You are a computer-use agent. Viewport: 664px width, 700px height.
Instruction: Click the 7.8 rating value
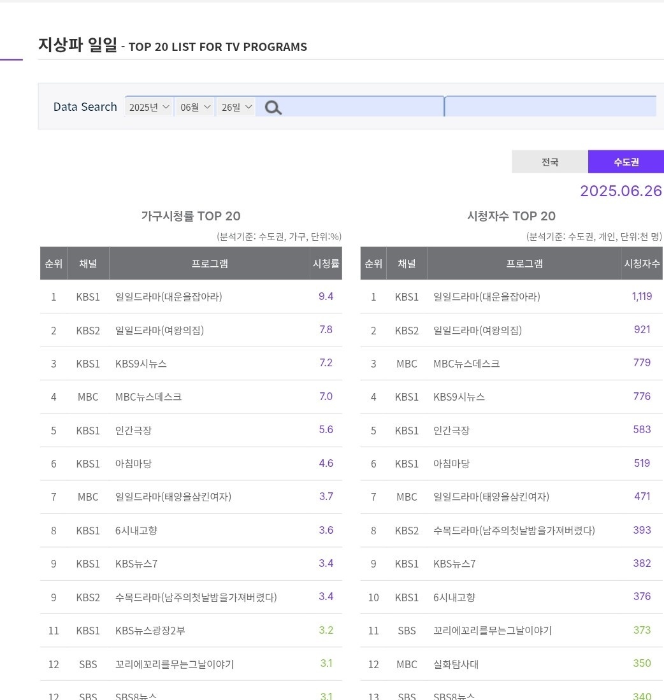(326, 329)
